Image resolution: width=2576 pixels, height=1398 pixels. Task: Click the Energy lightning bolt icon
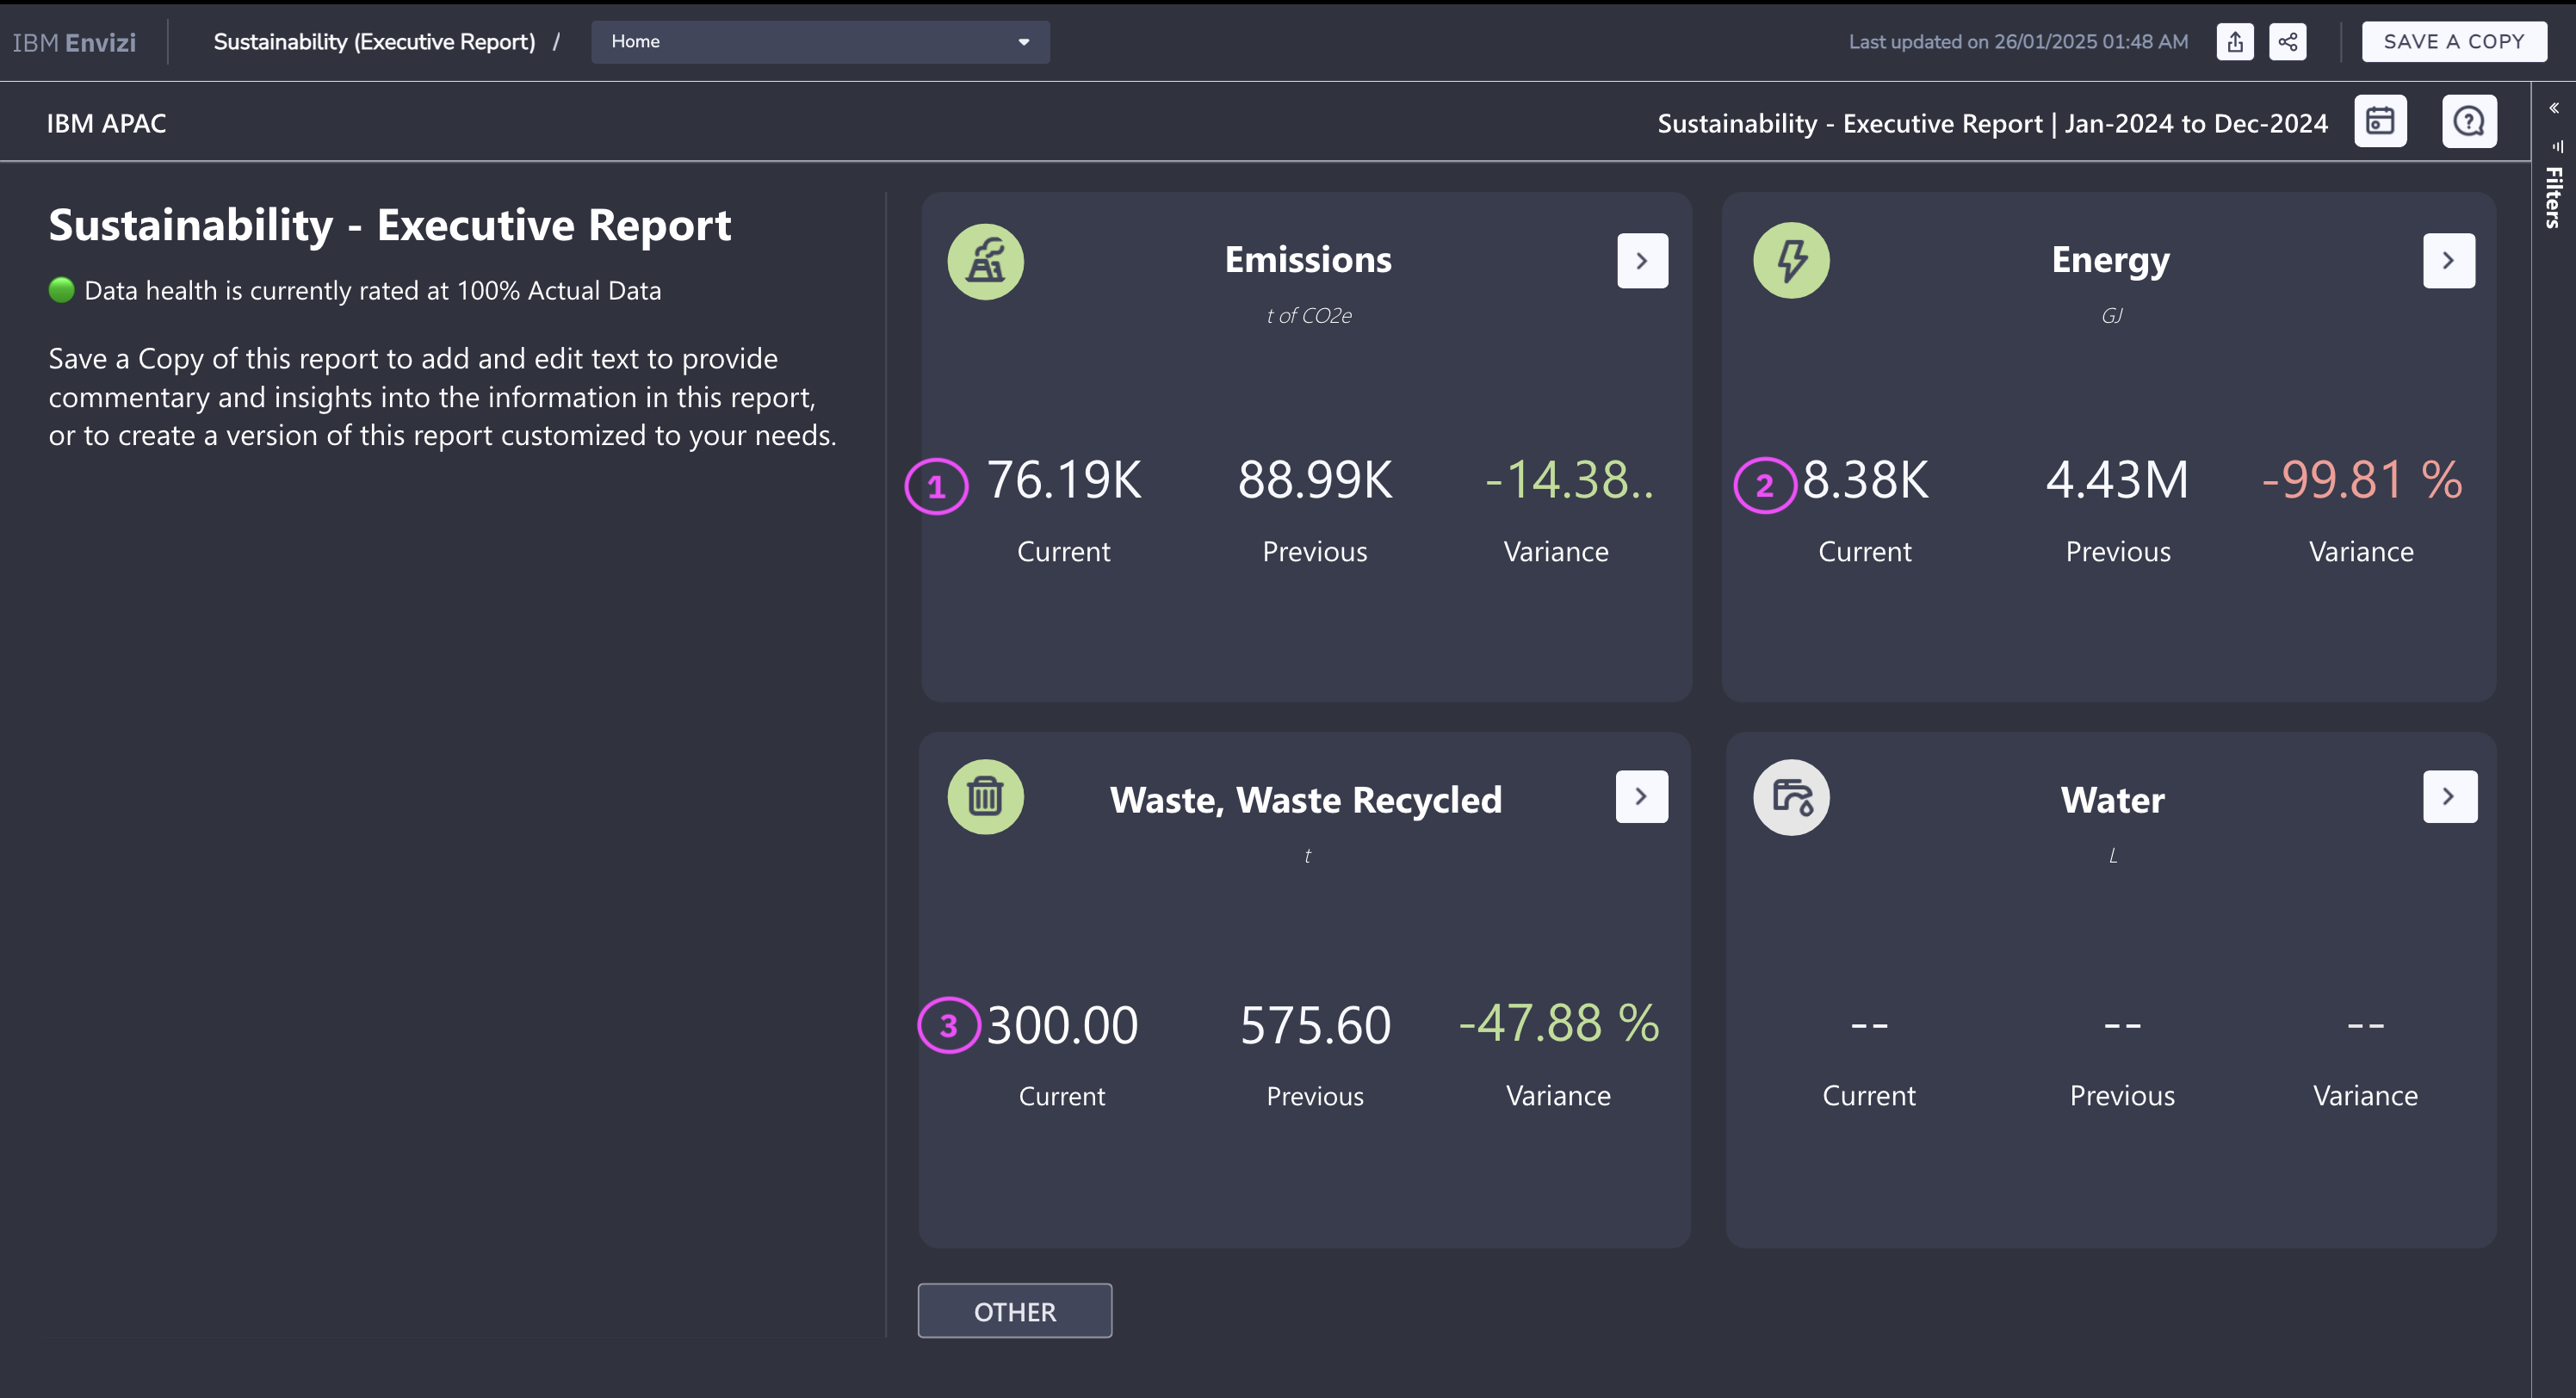click(1790, 261)
